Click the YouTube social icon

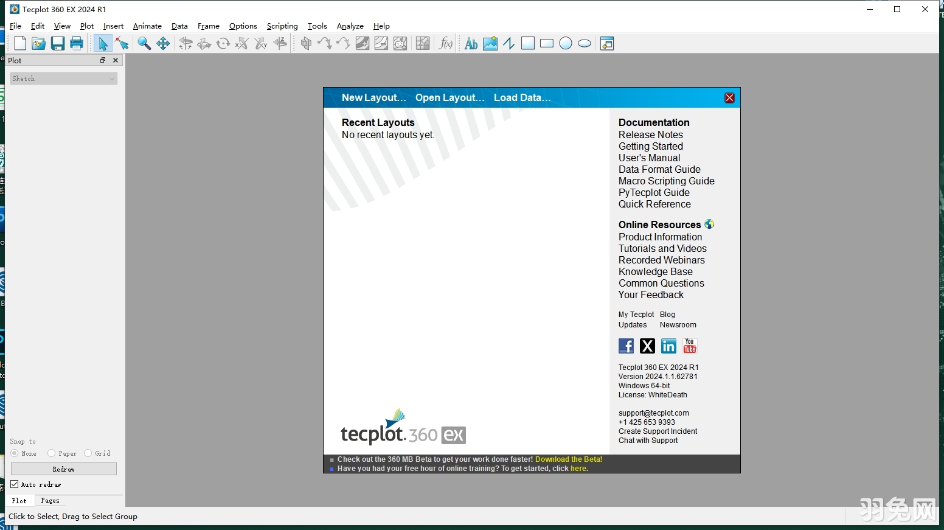[689, 346]
